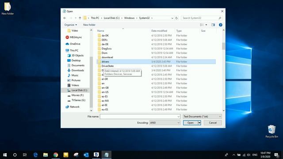The height and width of the screenshot is (159, 283).
Task: Select the Dism folder
Action: (104, 53)
